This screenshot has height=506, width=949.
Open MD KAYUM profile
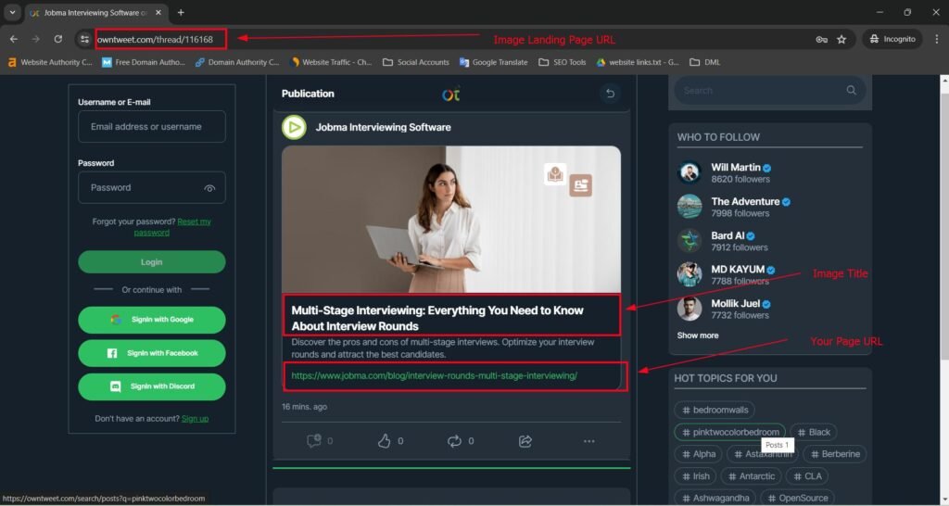[738, 270]
